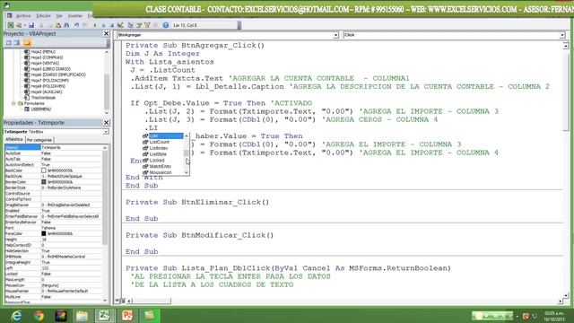Open the Insertar menu

point(75,16)
